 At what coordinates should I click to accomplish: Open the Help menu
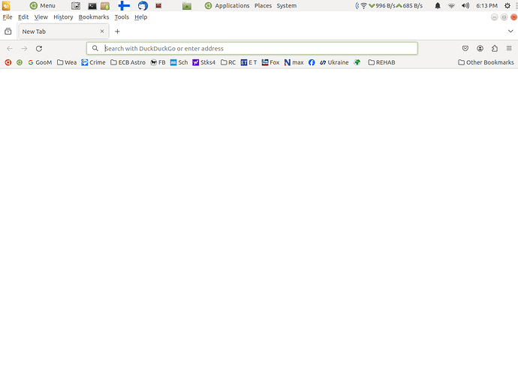pos(140,17)
